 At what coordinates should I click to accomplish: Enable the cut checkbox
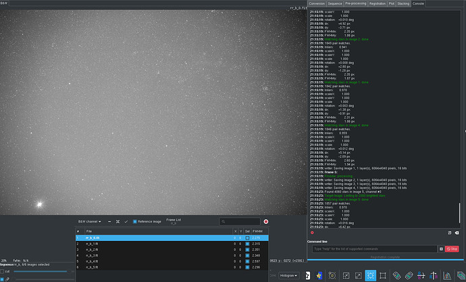3,271
